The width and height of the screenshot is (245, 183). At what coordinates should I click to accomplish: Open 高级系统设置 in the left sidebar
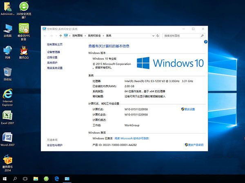coord(55,68)
